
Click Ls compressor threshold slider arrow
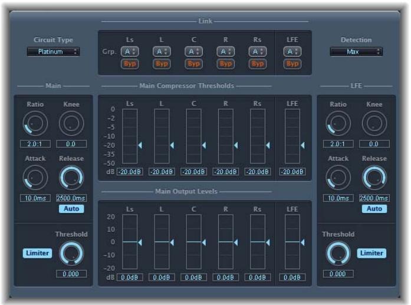pyautogui.click(x=140, y=145)
